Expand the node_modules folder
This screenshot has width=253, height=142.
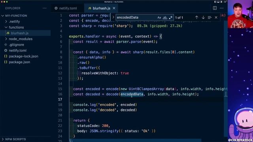click(6, 39)
